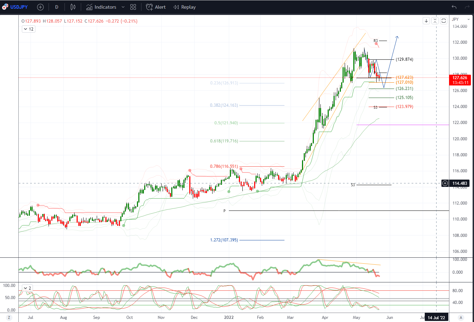
Task: Click the move pane down arrow icon
Action: [426, 21]
